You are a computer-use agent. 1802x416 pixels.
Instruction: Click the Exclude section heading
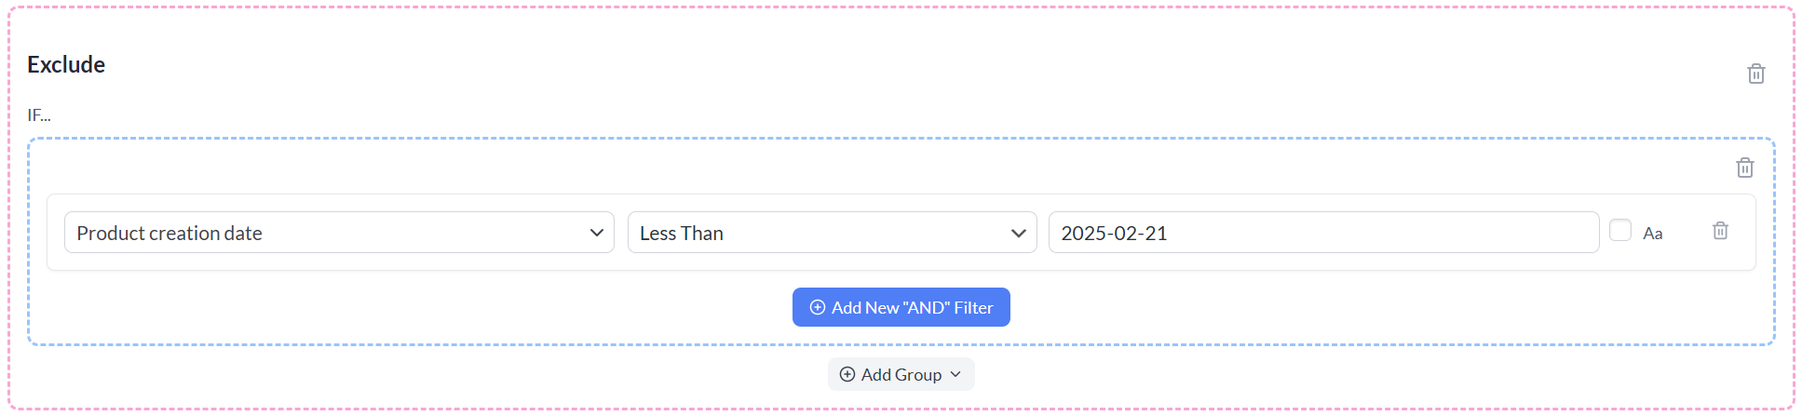[x=66, y=64]
